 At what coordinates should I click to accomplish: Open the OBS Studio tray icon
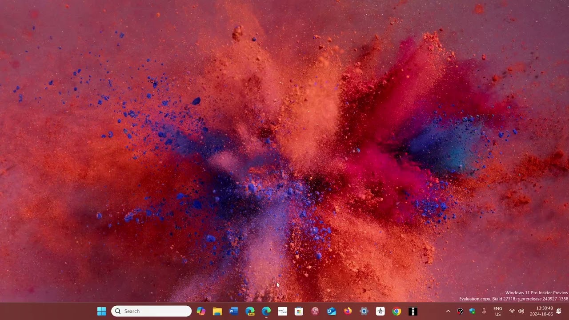pyautogui.click(x=460, y=311)
